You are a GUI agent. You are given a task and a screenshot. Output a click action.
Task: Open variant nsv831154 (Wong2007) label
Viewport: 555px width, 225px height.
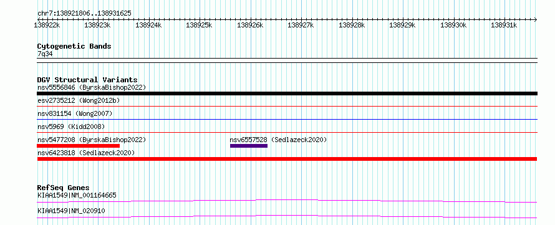click(x=75, y=113)
